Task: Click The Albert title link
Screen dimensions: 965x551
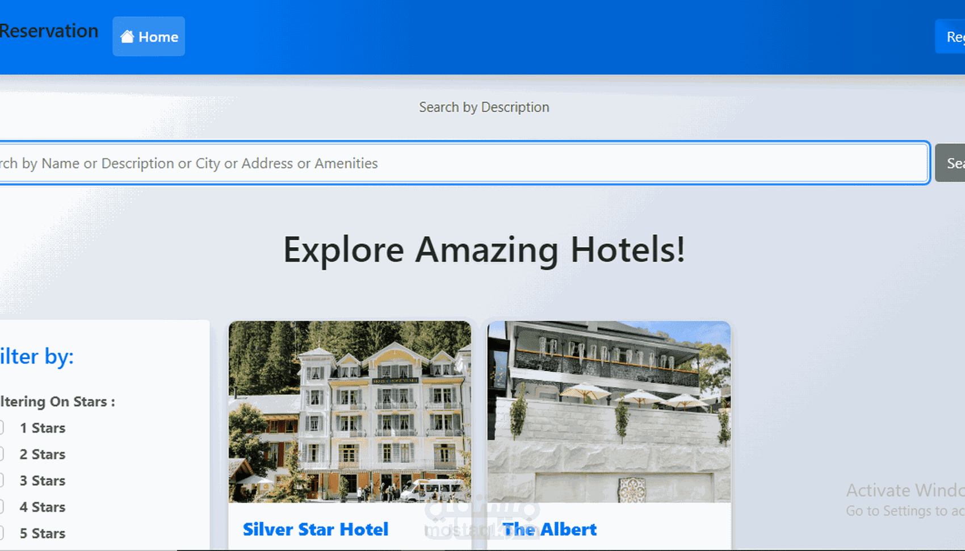Action: [x=549, y=529]
